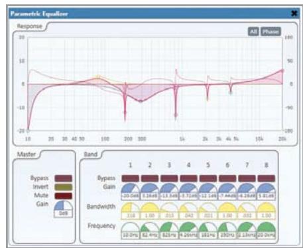The width and height of the screenshot is (303, 248).
Task: Click the blue Gain knob of band 8
Action: [x=267, y=188]
